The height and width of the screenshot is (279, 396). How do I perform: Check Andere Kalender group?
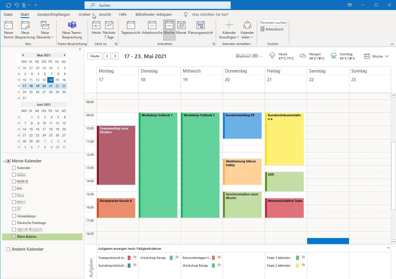pyautogui.click(x=9, y=249)
